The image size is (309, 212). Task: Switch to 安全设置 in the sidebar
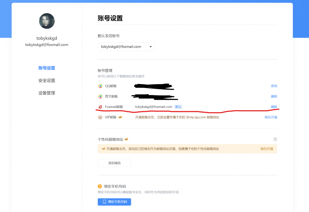[47, 81]
